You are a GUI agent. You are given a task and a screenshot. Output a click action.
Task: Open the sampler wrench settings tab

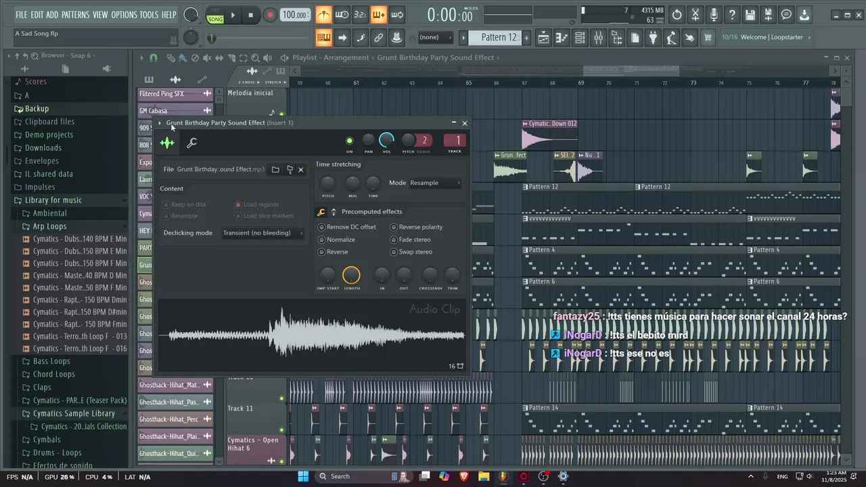(192, 143)
